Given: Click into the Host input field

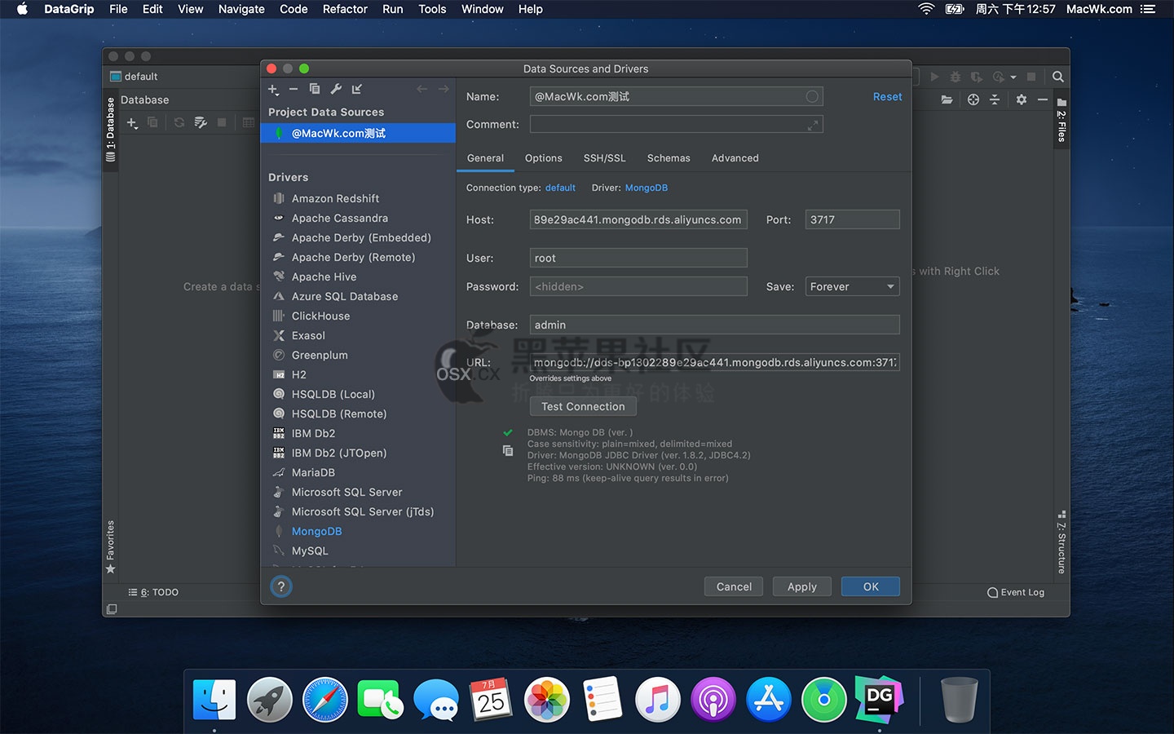Looking at the screenshot, I should 638,219.
